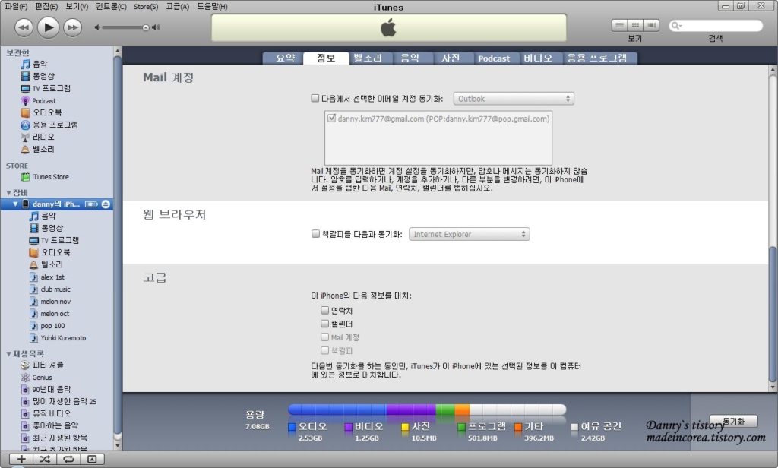Switch to the 비디오 tab
The height and width of the screenshot is (468, 778).
click(538, 58)
